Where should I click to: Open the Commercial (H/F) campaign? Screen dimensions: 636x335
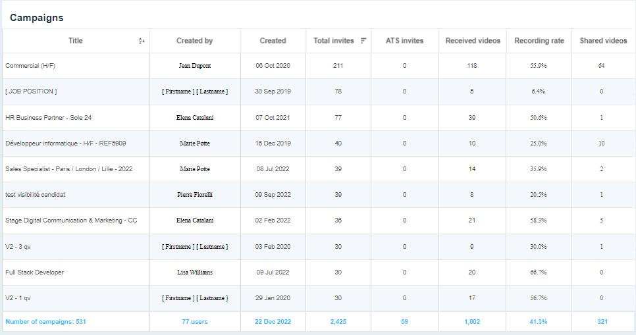point(31,66)
